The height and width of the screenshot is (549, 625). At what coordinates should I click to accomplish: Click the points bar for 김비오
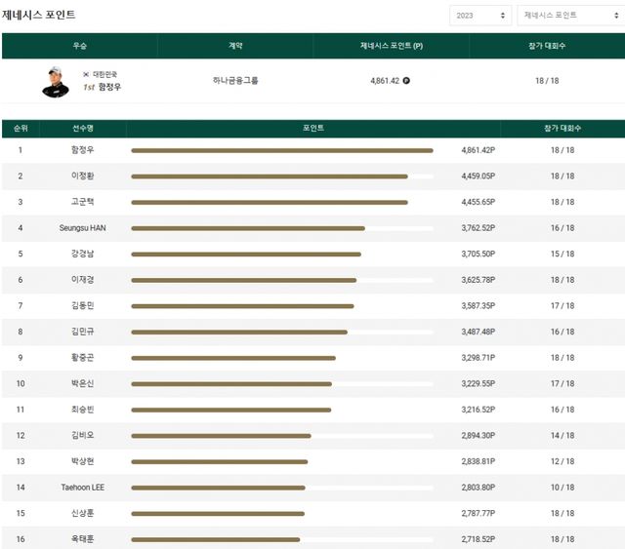click(x=221, y=436)
